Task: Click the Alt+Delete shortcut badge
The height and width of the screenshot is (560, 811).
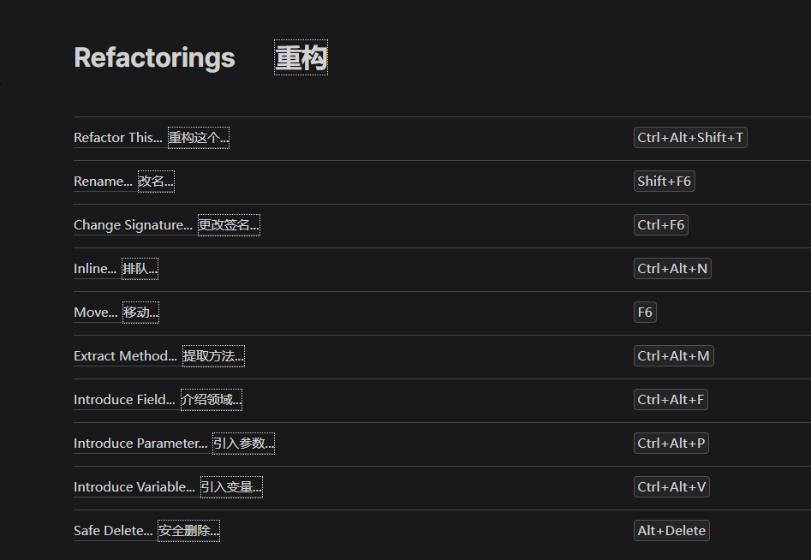Action: [x=671, y=531]
